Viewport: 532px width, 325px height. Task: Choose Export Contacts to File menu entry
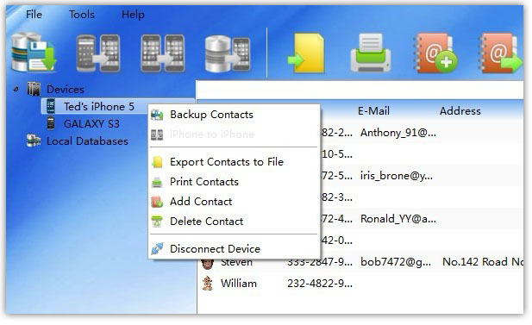tap(235, 162)
